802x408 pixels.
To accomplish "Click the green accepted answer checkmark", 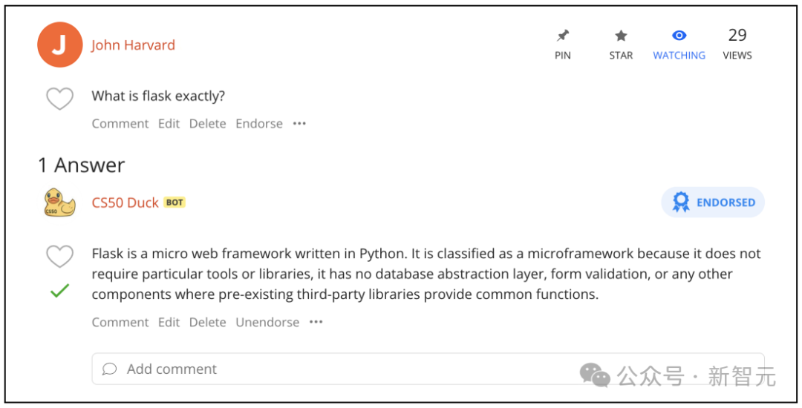I will (60, 291).
